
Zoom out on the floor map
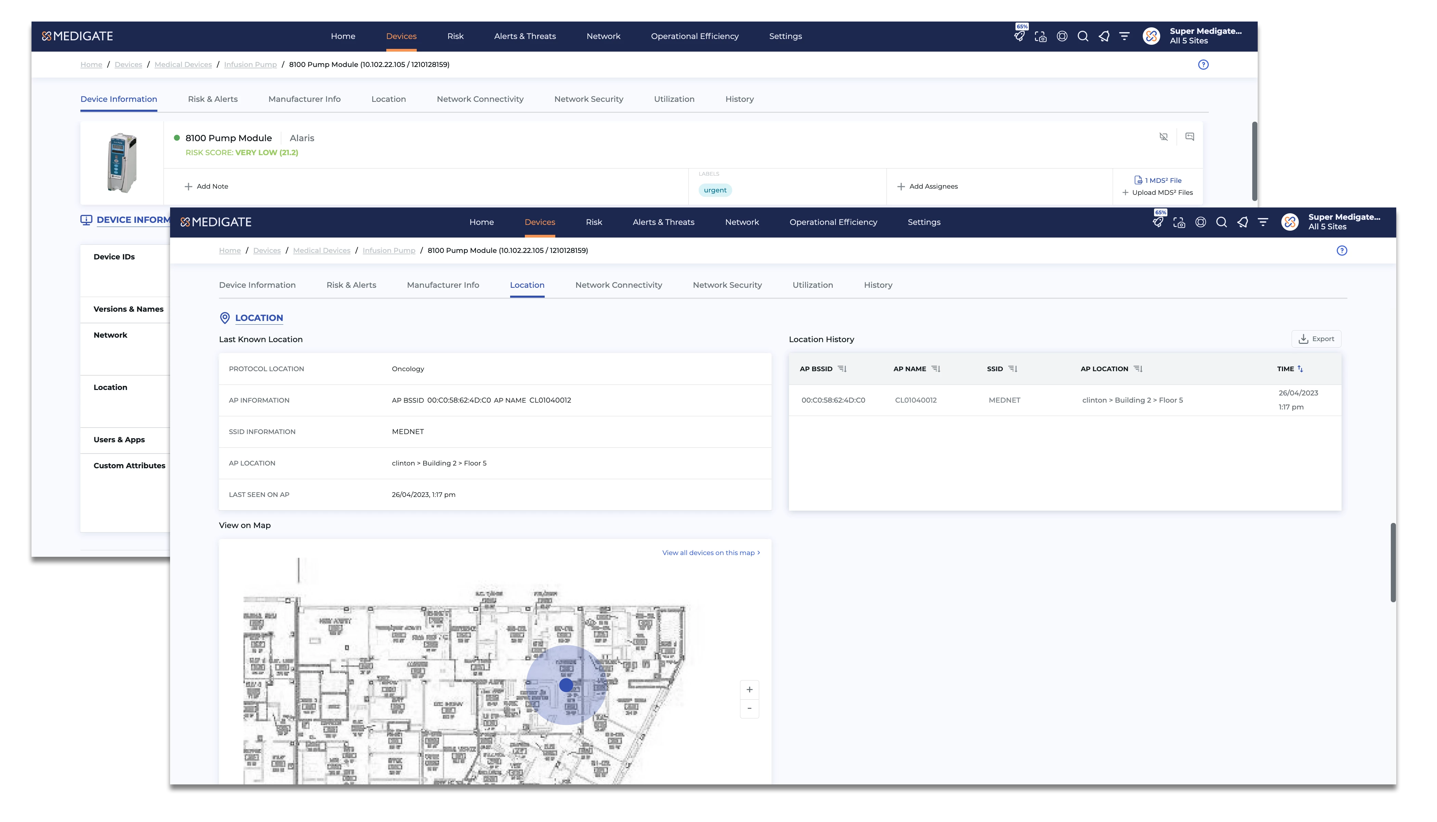[749, 709]
